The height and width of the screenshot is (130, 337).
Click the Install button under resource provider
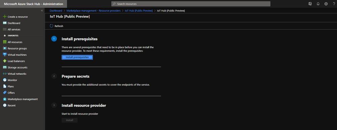pos(69,120)
